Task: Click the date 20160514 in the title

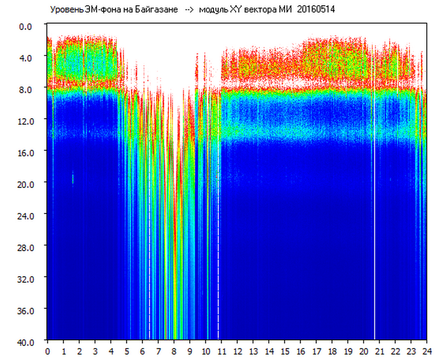Action: click(316, 10)
